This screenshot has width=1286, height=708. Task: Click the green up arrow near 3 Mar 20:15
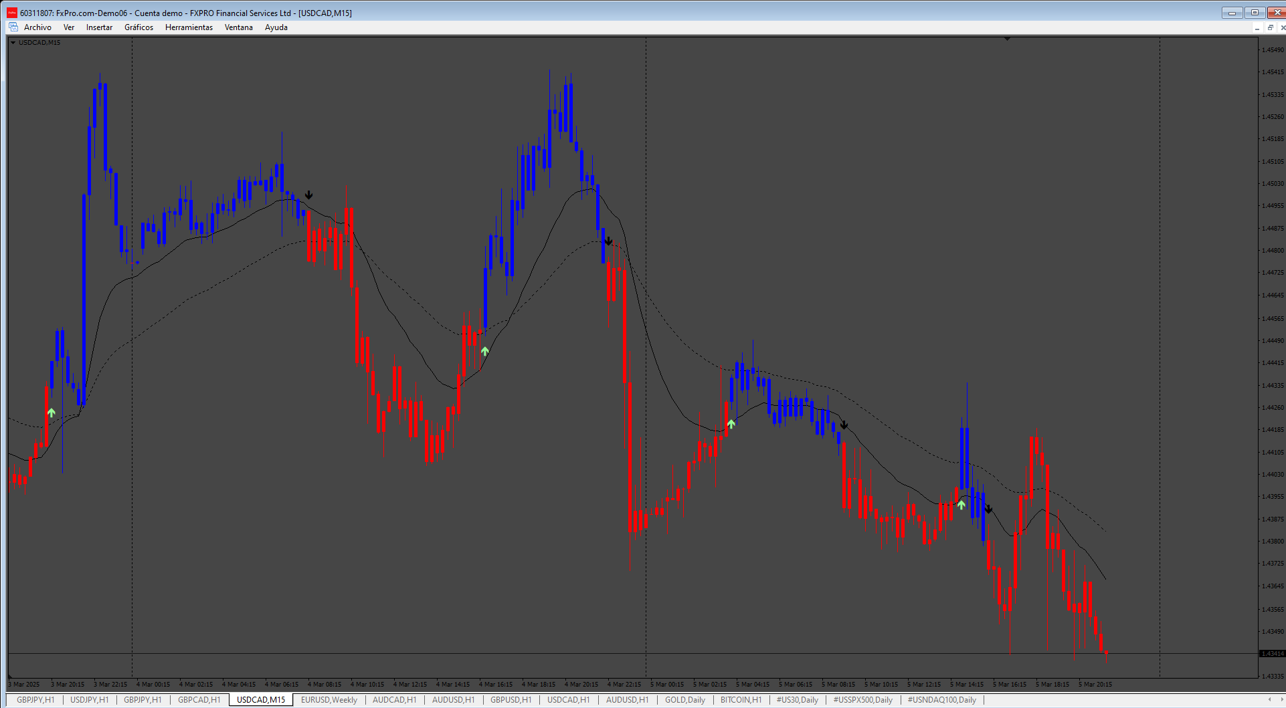pos(52,412)
